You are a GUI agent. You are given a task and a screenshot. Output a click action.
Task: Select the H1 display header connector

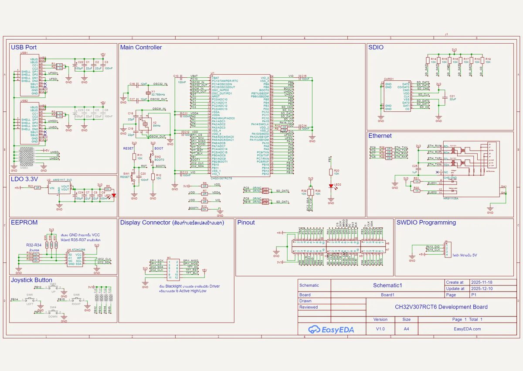coord(173,270)
